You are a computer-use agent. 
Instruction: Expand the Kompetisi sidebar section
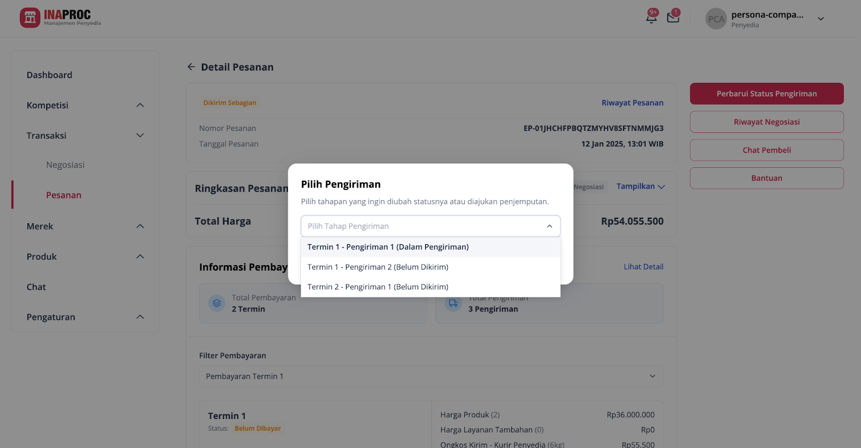click(x=140, y=105)
